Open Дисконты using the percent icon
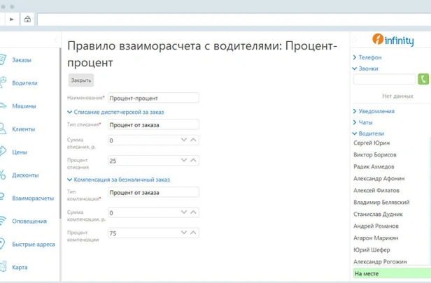431x283 pixels. coord(2,175)
